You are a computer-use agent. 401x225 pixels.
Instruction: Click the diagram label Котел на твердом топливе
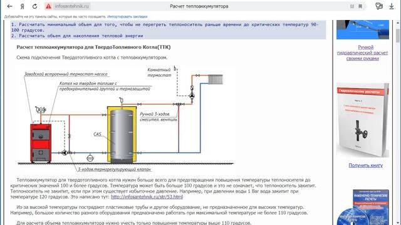[x=105, y=86]
